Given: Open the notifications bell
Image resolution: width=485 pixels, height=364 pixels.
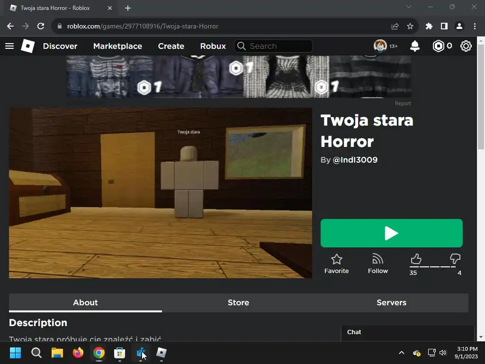Looking at the screenshot, I should point(415,46).
